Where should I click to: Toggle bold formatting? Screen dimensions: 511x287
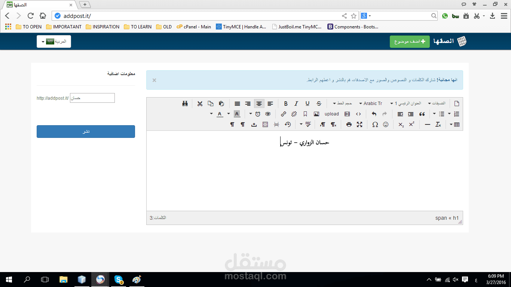coord(286,104)
